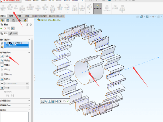Select the Concentric mate icon
Image resolution: width=163 pixels, height=122 pixels.
[2, 74]
